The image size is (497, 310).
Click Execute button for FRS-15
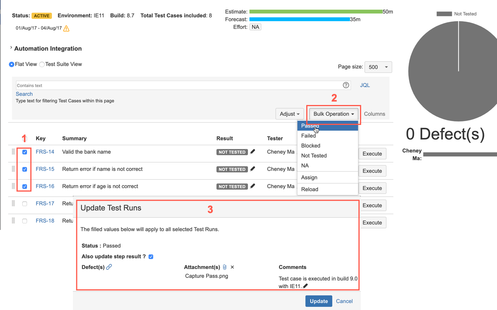tap(372, 171)
